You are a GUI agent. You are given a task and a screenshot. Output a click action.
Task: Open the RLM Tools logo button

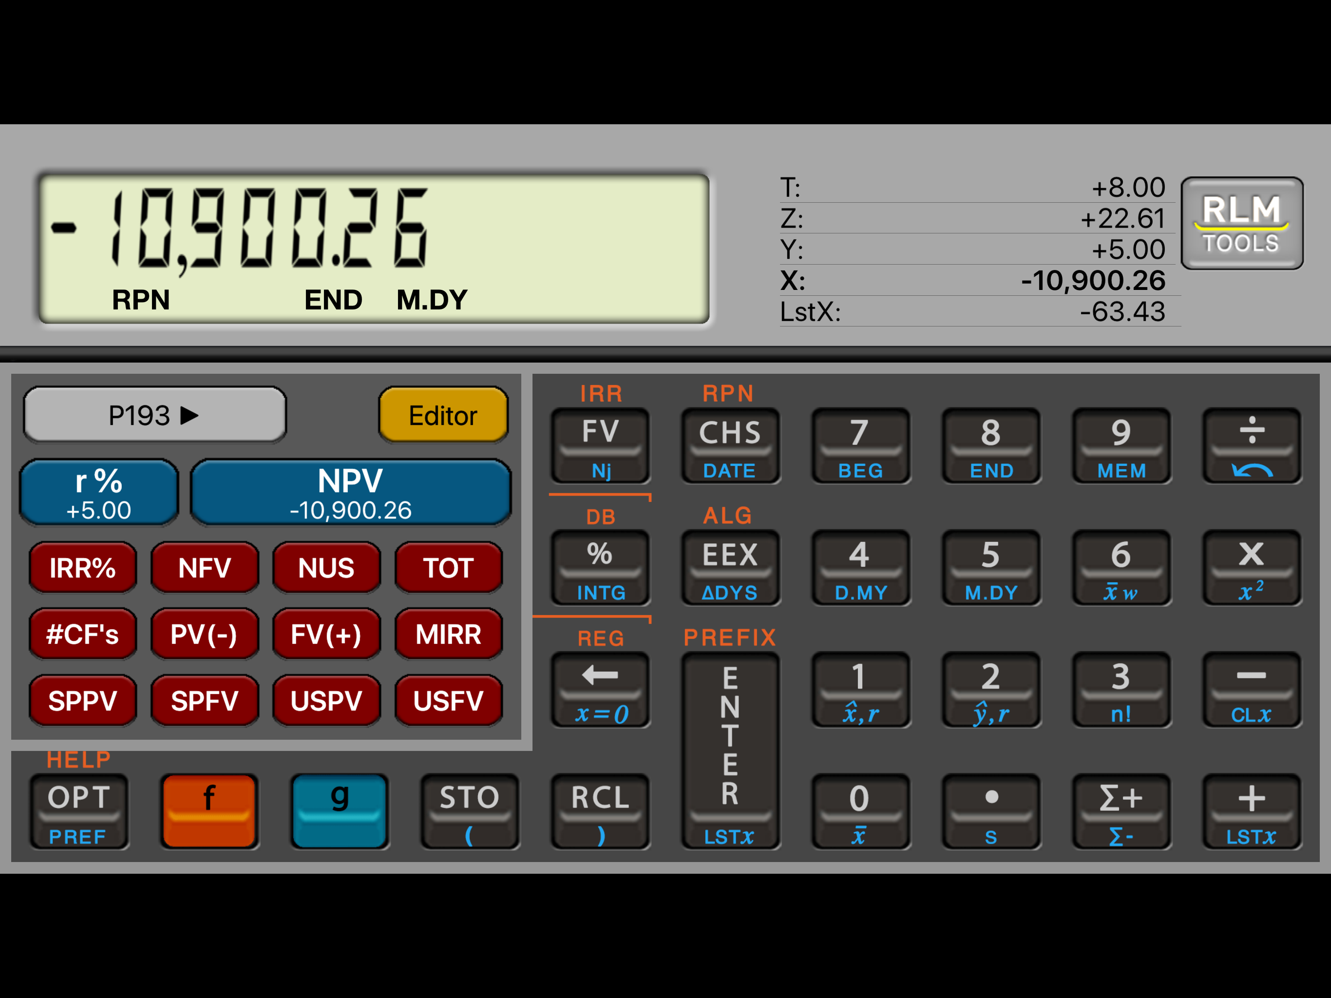[1241, 223]
